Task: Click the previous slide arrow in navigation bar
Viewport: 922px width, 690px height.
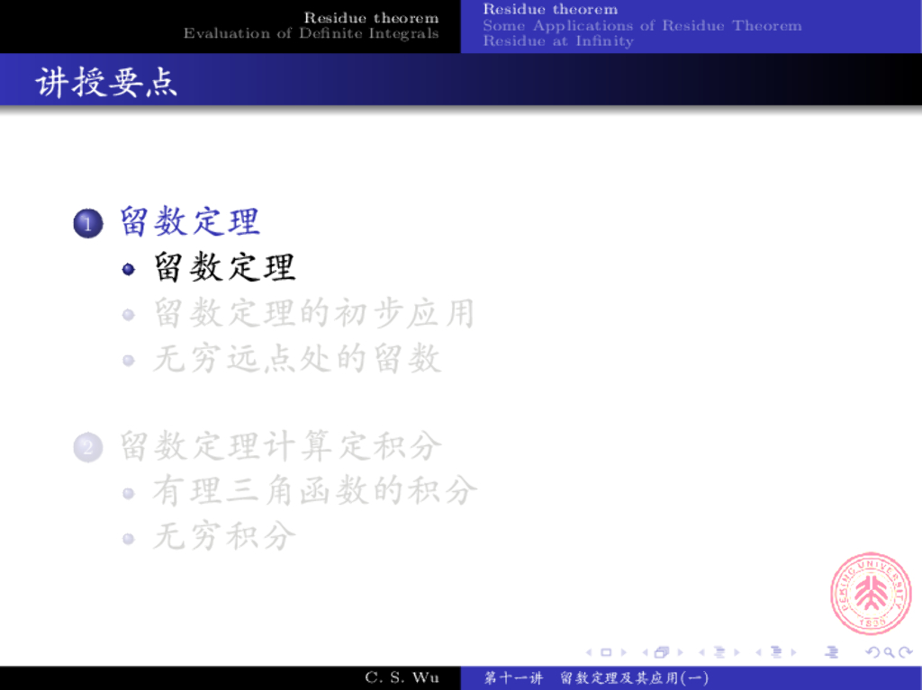Action: 590,652
